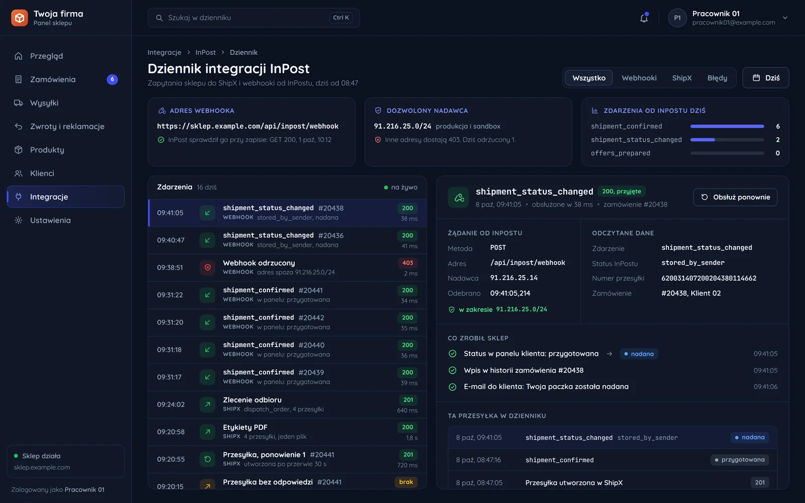This screenshot has width=805, height=503.
Task: Click retry icon of Przesyłka, ponowienie 1 row
Action: point(207,459)
